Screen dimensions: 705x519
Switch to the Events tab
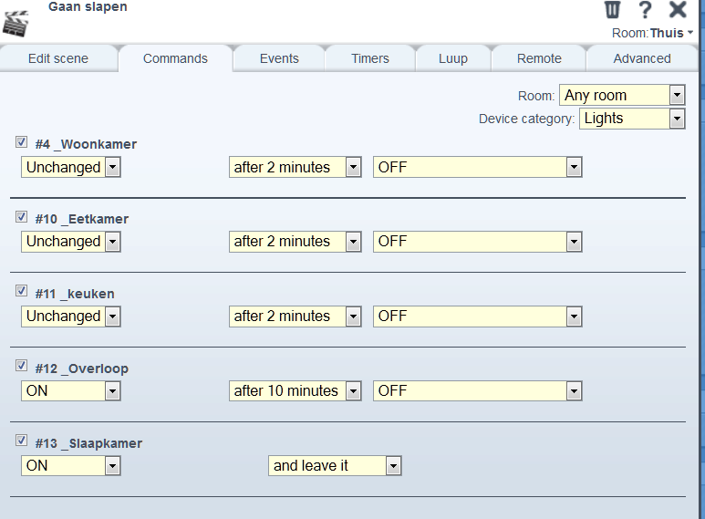pyautogui.click(x=279, y=58)
